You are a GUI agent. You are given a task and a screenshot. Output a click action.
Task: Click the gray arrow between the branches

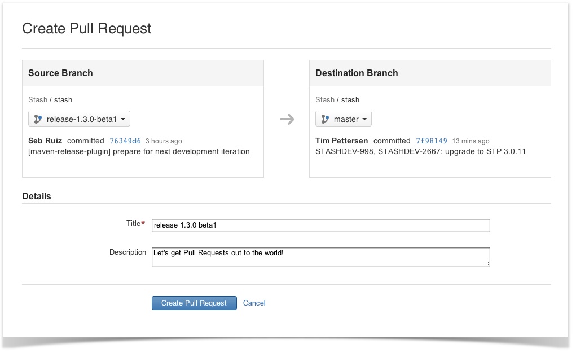(287, 119)
